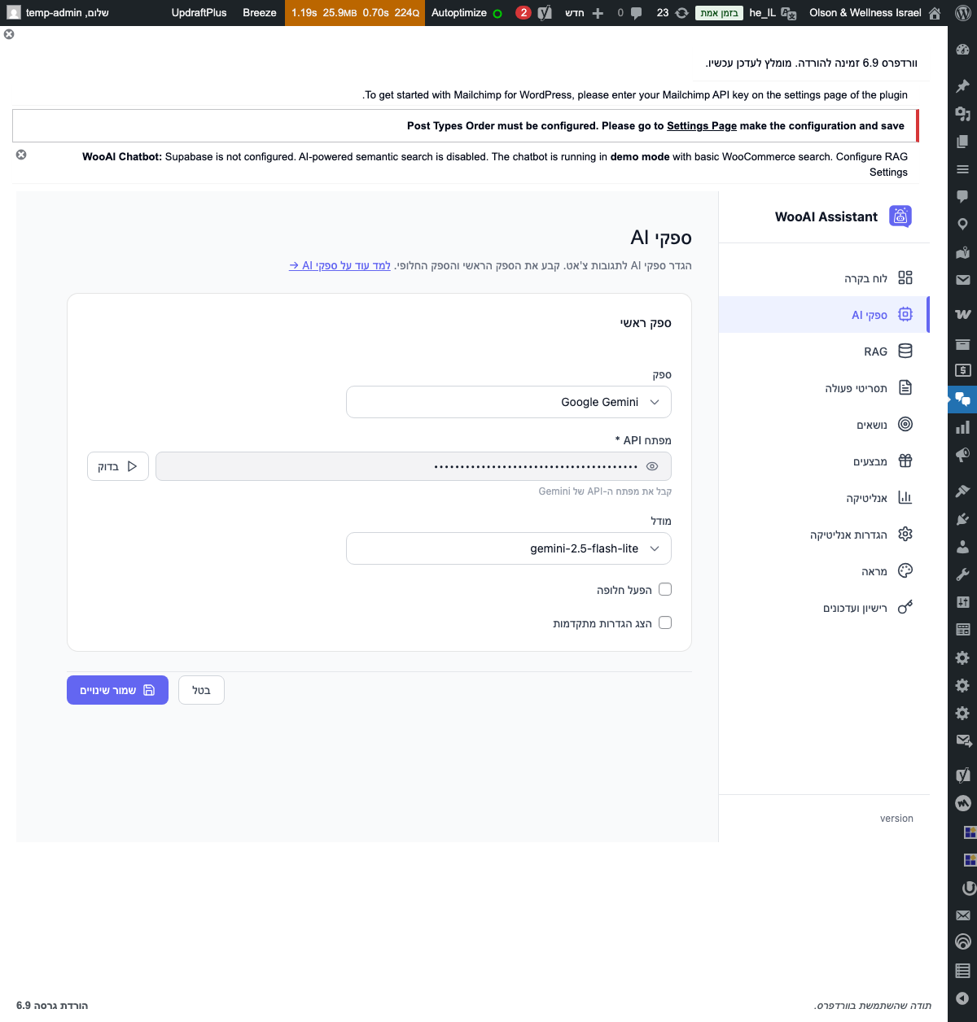Open אנליטיקה via its bar-chart icon
Image resolution: width=977 pixels, height=1022 pixels.
[x=905, y=497]
